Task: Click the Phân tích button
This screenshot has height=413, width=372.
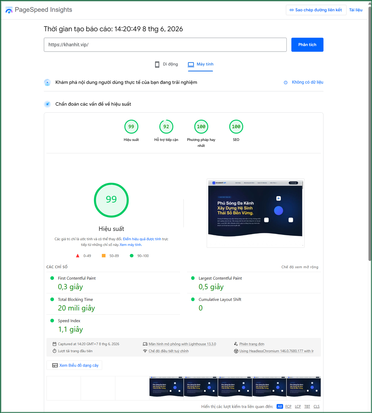Action: [x=307, y=45]
